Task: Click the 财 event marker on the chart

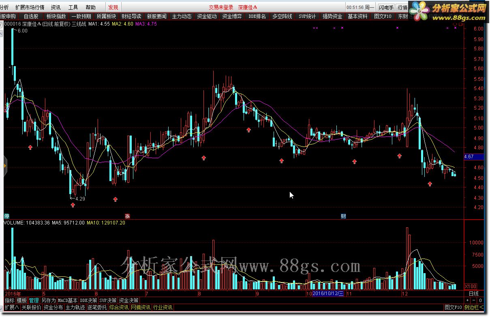Action: (x=343, y=216)
